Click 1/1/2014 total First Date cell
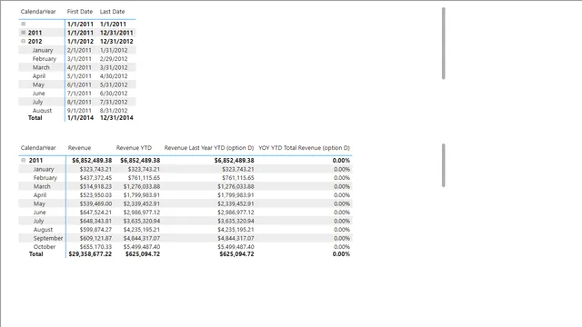Viewport: 582px width, 327px height. click(x=80, y=117)
